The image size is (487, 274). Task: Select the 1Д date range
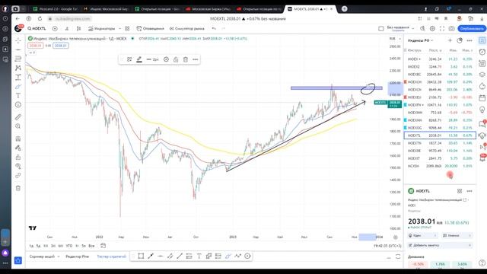click(31, 246)
